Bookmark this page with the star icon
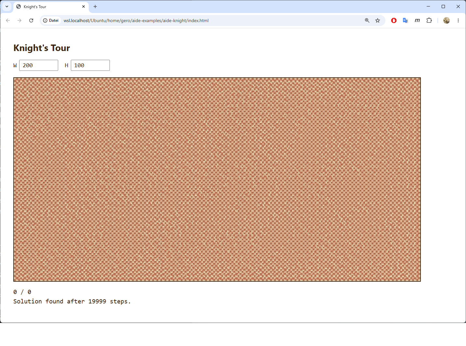This screenshot has width=466, height=346. [x=378, y=20]
